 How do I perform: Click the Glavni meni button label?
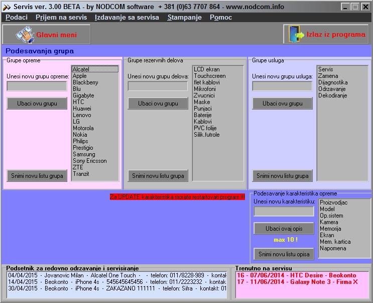[56, 35]
